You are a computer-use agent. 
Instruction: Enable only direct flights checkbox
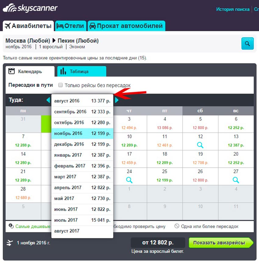(x=61, y=85)
